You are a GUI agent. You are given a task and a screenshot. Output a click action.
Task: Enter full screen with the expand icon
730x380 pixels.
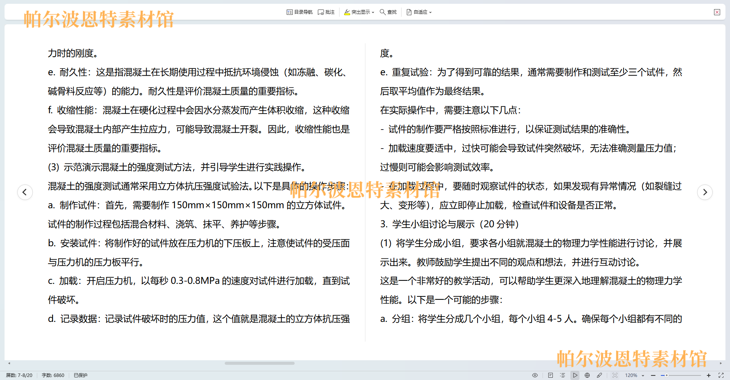pyautogui.click(x=721, y=375)
